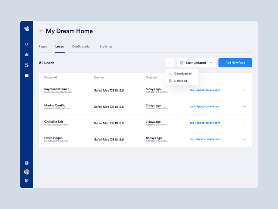Open more options for Marina Carrillo
Viewport: 278px width, 209px height.
(244, 106)
